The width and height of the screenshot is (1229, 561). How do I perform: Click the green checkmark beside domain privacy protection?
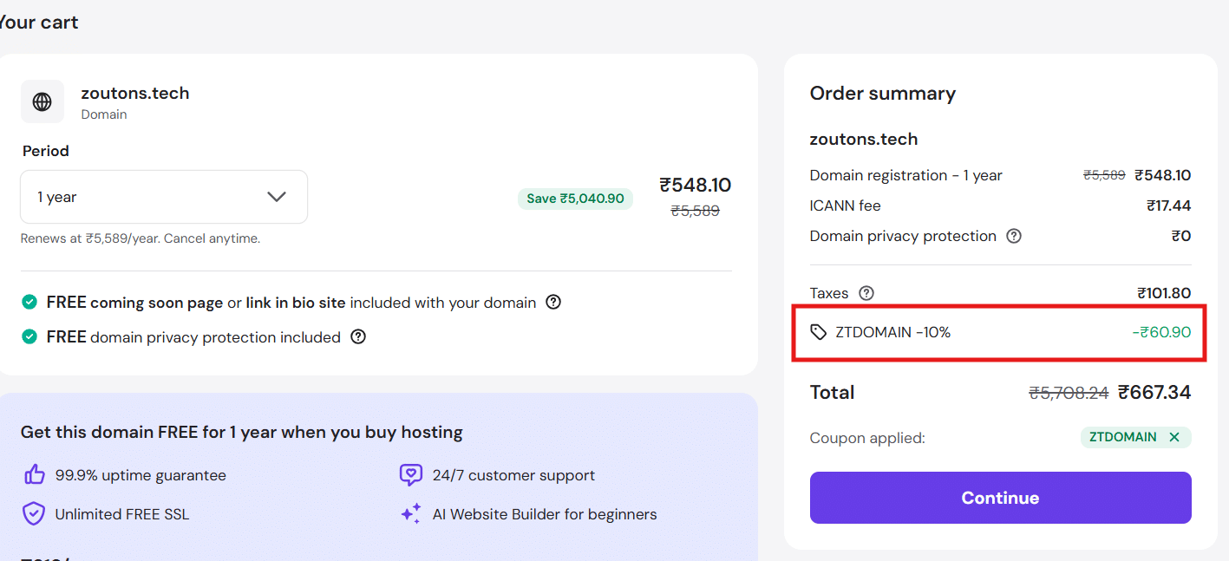tap(29, 337)
